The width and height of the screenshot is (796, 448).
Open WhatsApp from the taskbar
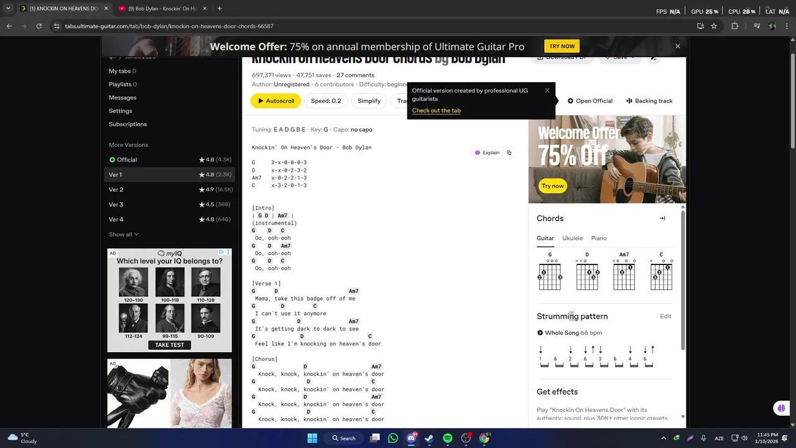coord(392,438)
